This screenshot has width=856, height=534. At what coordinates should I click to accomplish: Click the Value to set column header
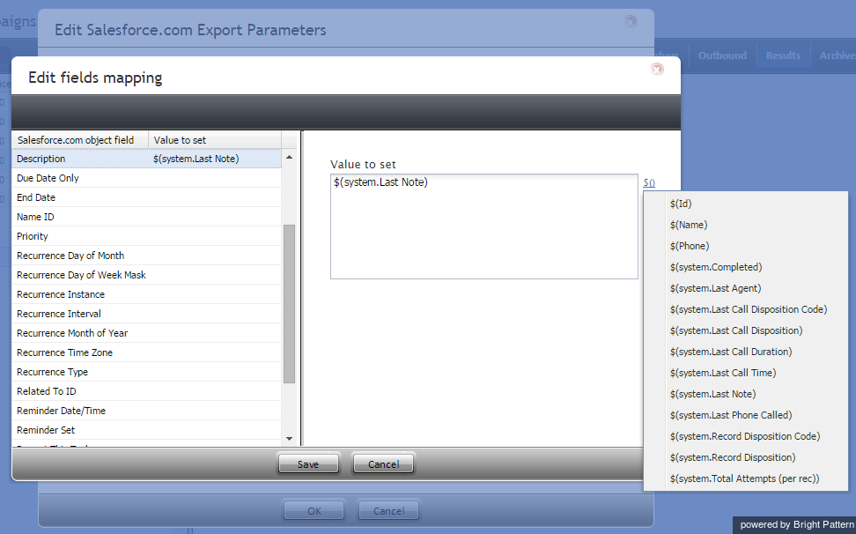click(x=215, y=140)
